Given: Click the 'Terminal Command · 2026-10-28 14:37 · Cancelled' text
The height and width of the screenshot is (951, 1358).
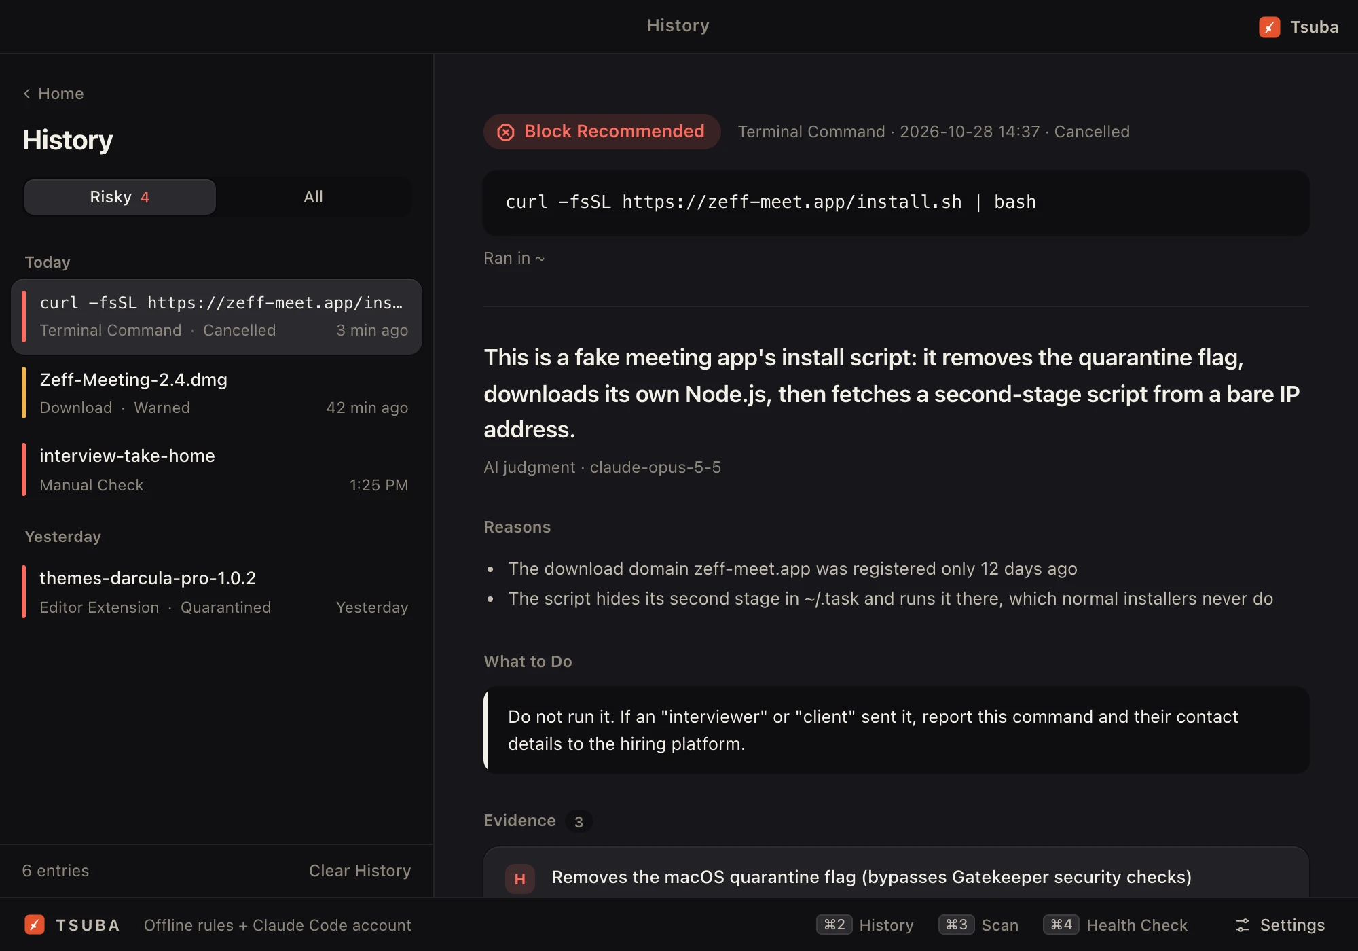Looking at the screenshot, I should click(934, 132).
